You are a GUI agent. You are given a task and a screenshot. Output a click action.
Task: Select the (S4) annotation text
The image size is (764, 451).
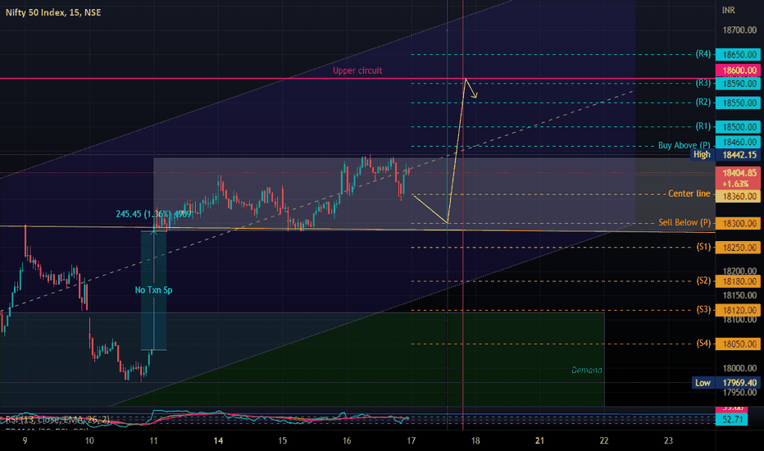click(703, 344)
